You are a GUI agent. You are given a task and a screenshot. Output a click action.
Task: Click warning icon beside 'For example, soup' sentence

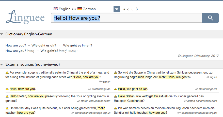pos(7,73)
